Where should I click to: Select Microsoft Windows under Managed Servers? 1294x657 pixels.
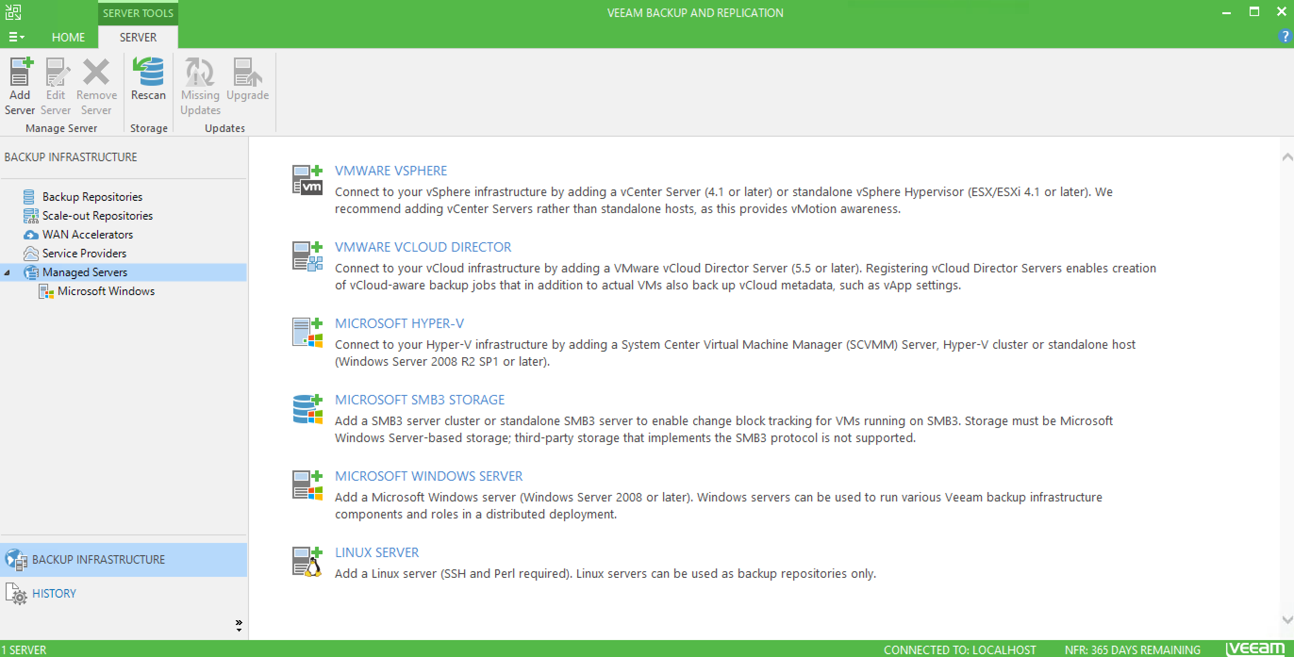pyautogui.click(x=106, y=291)
